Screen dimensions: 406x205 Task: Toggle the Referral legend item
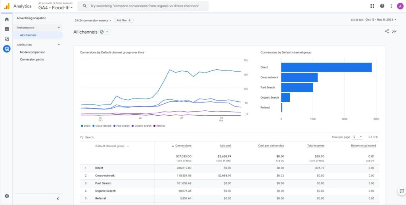click(x=159, y=126)
